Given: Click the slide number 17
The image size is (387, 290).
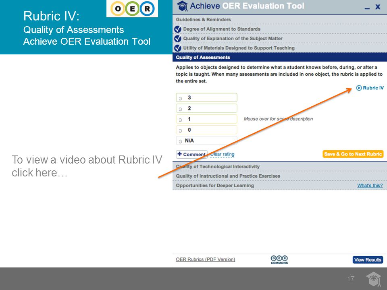Looking at the screenshot, I should [350, 279].
